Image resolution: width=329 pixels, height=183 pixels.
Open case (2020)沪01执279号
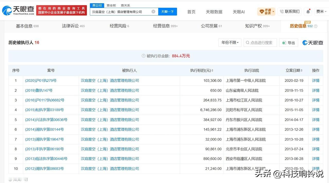tap(41, 80)
